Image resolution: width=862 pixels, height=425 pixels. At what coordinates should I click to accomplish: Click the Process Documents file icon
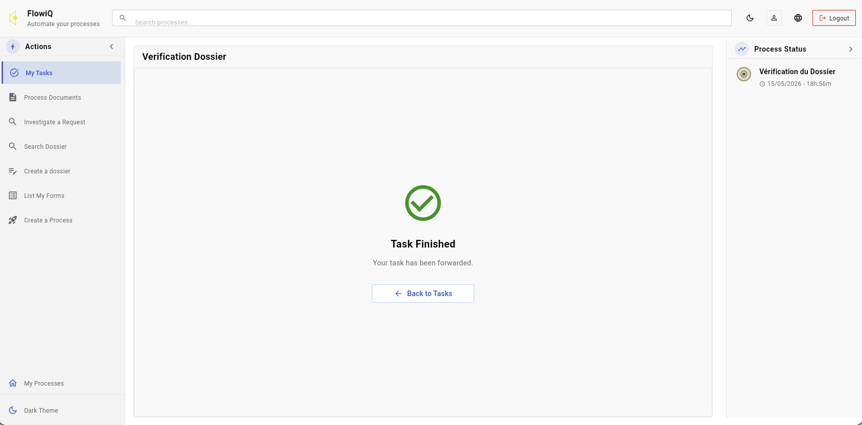(x=13, y=97)
